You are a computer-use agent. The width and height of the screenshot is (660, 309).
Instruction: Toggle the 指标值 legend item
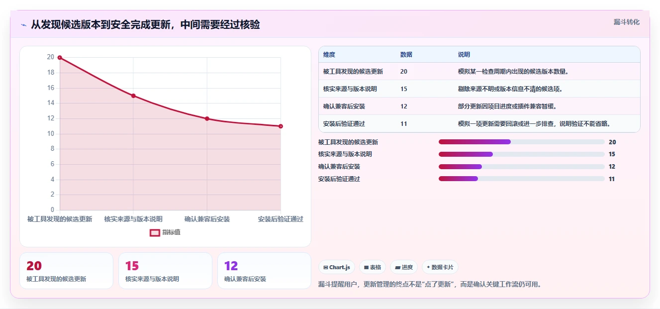click(166, 232)
